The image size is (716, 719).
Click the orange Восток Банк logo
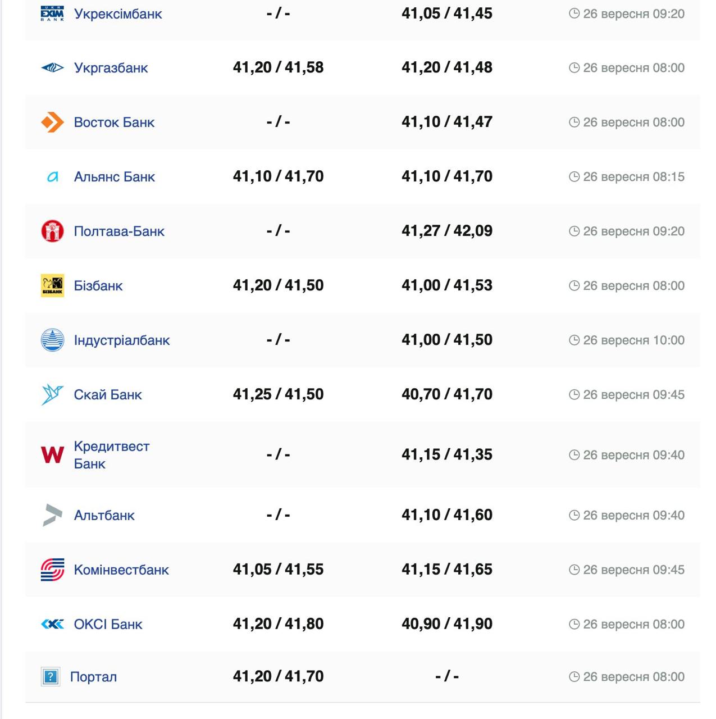52,122
